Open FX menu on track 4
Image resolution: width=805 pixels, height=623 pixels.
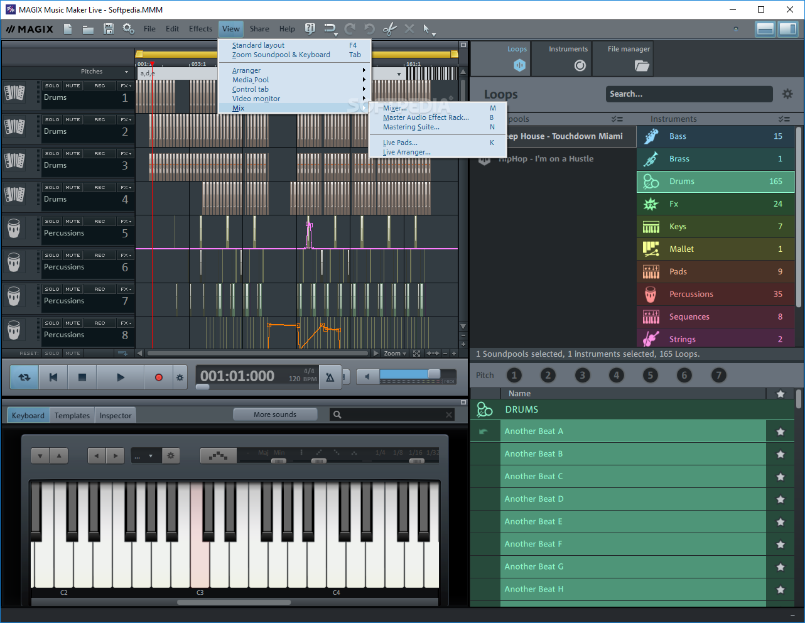pos(126,188)
